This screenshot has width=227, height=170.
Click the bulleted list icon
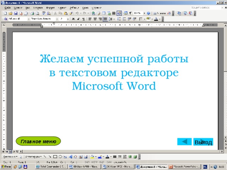[124, 19]
